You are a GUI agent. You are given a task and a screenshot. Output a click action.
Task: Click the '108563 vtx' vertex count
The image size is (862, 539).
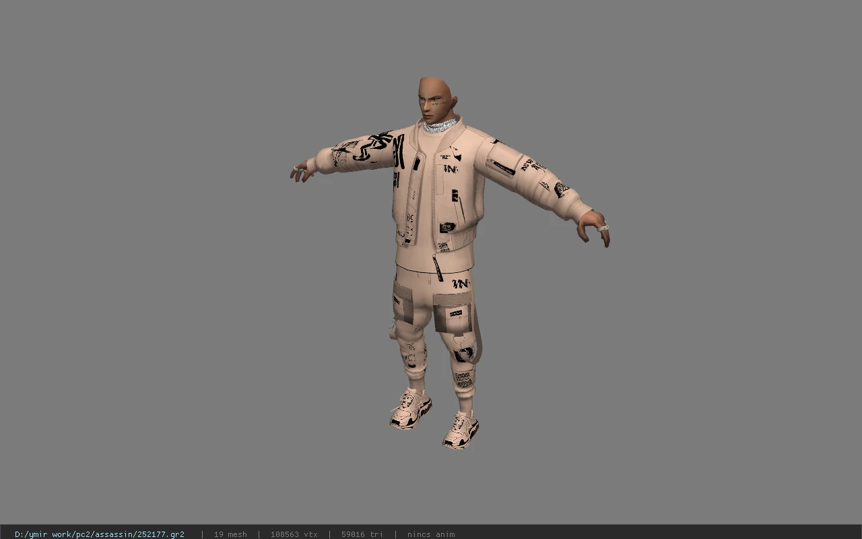[x=294, y=534]
